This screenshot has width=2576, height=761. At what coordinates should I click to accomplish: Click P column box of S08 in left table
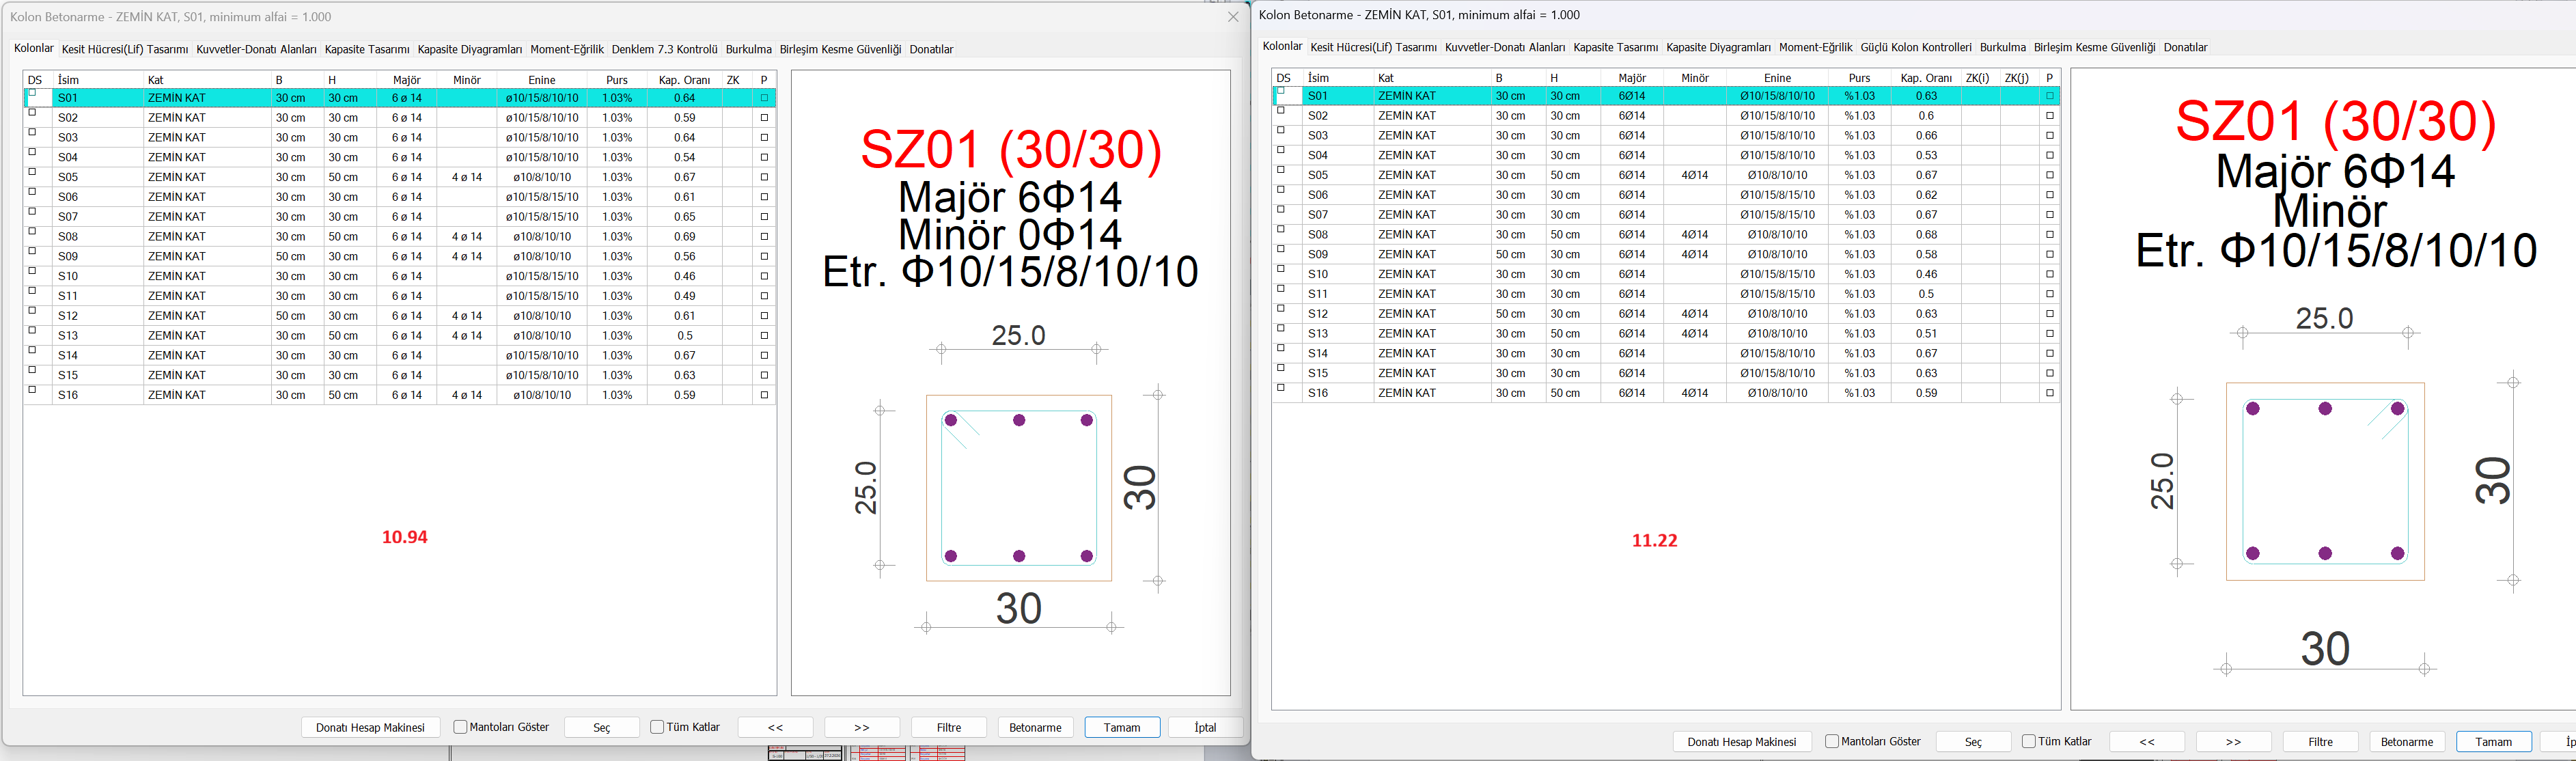(x=764, y=237)
